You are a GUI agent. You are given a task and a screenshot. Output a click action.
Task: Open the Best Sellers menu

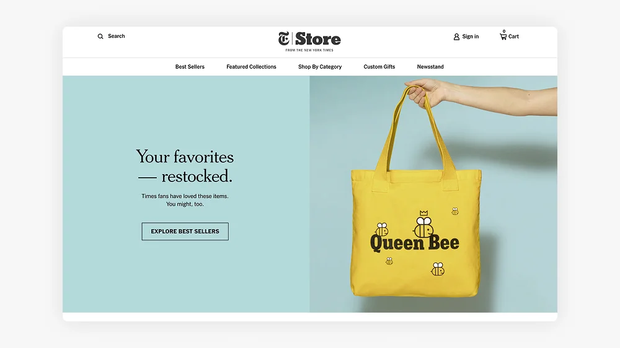[x=190, y=67]
